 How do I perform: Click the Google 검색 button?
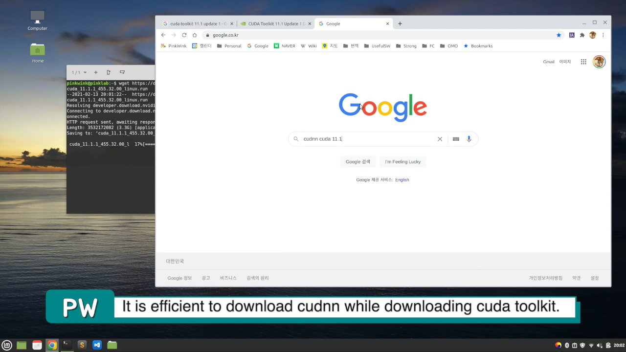(x=358, y=162)
